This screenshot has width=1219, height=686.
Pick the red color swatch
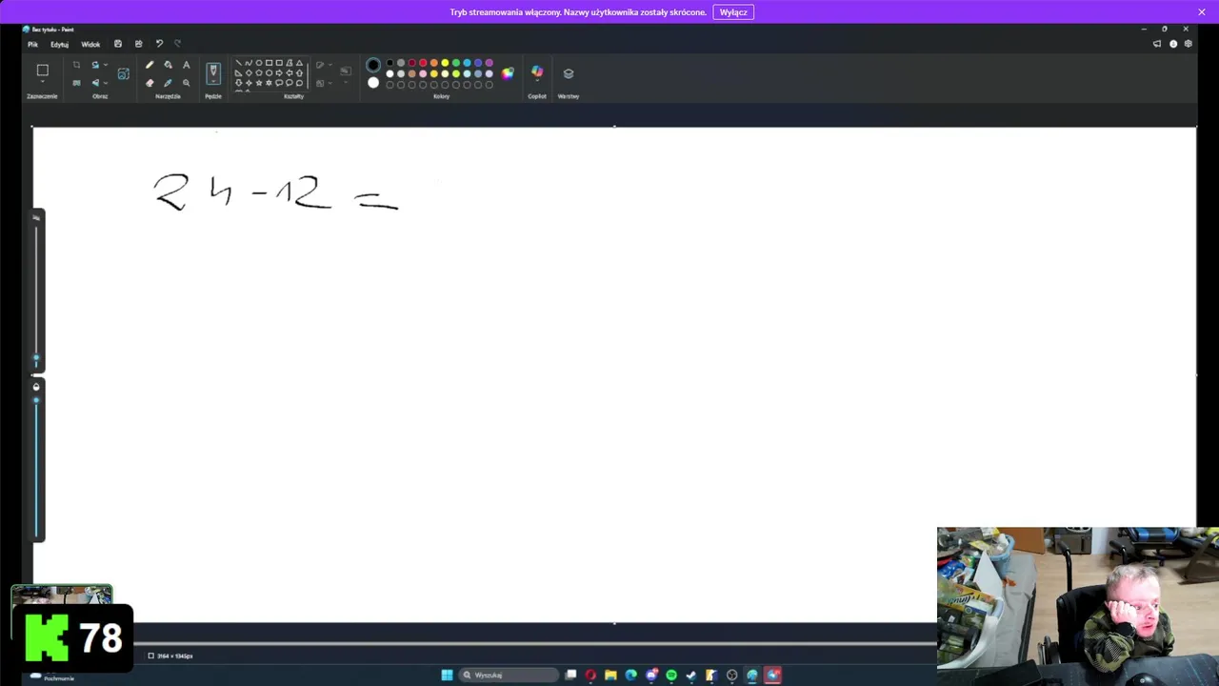(423, 63)
